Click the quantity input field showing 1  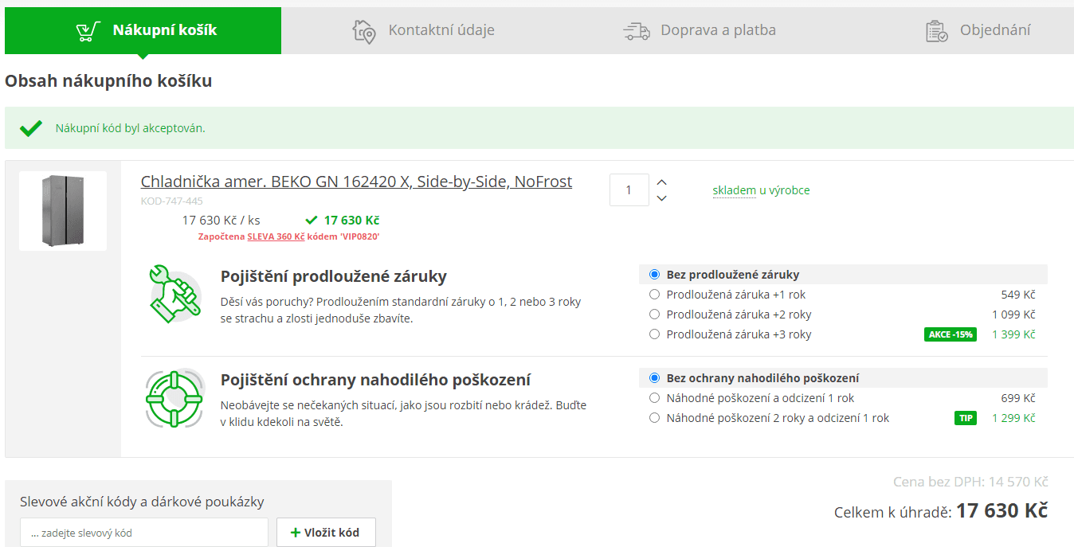[x=629, y=190]
